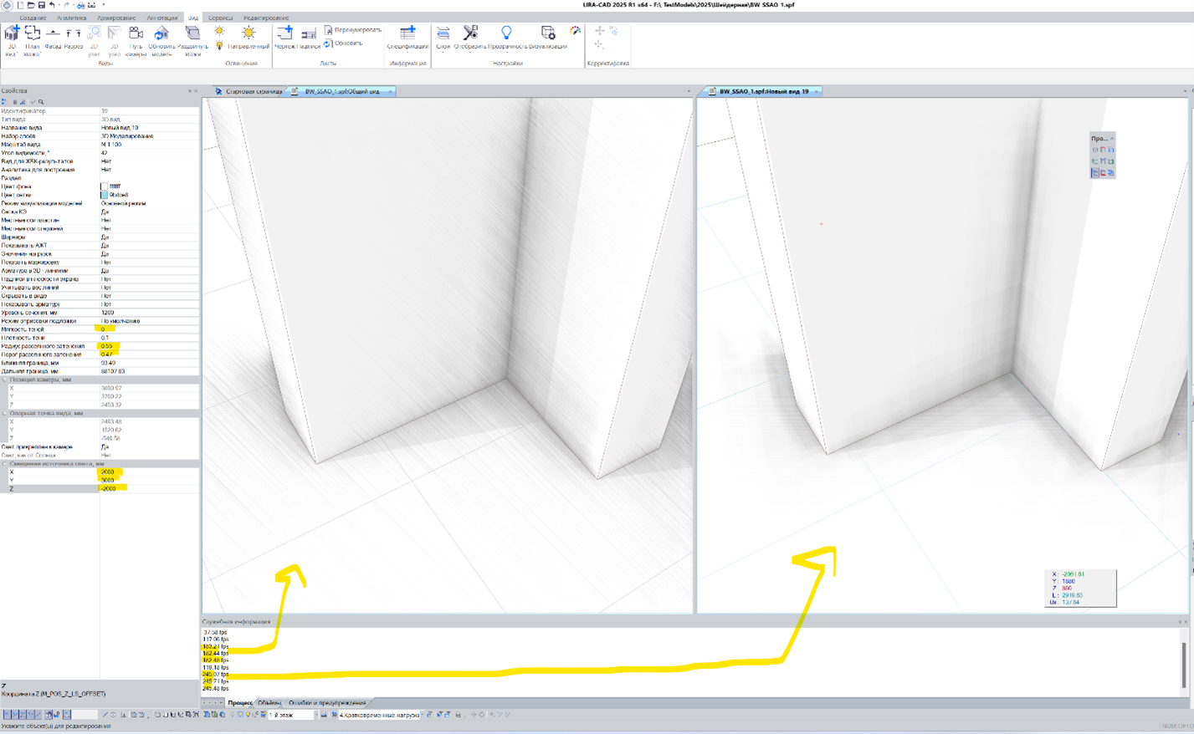Toggle Свет прикреплен к камере value
The height and width of the screenshot is (734, 1194).
click(105, 446)
